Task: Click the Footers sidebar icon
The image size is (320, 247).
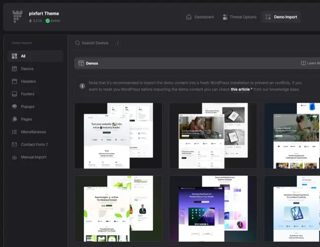Action: [14, 94]
